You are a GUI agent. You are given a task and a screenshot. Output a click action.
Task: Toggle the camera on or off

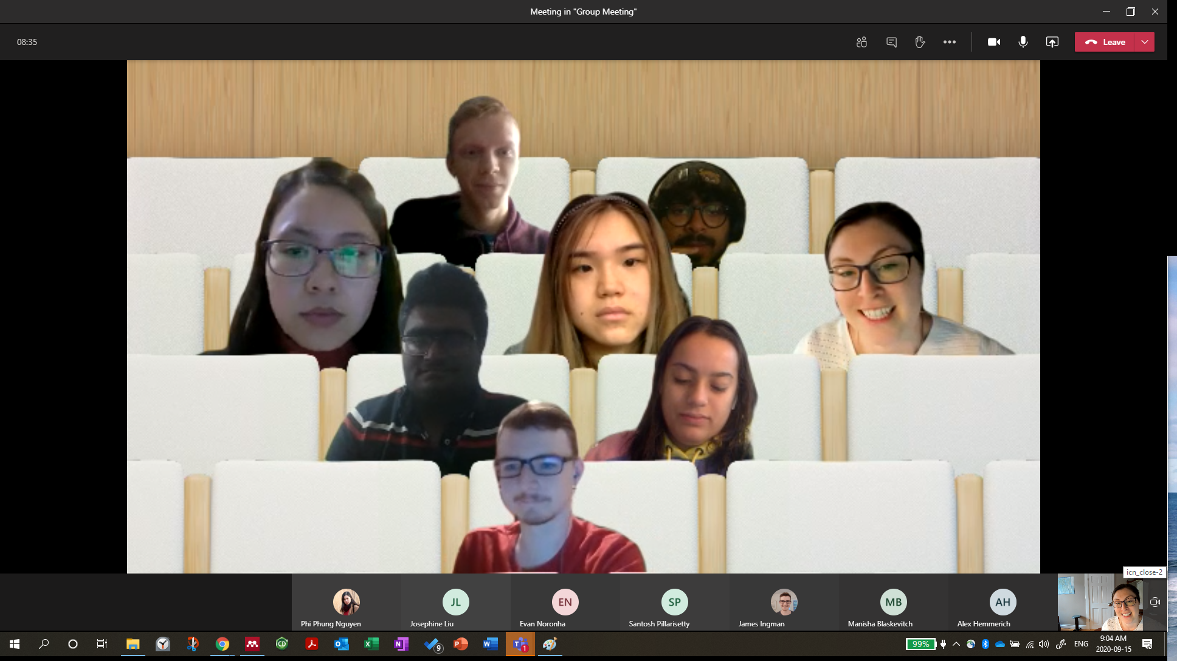pos(994,42)
